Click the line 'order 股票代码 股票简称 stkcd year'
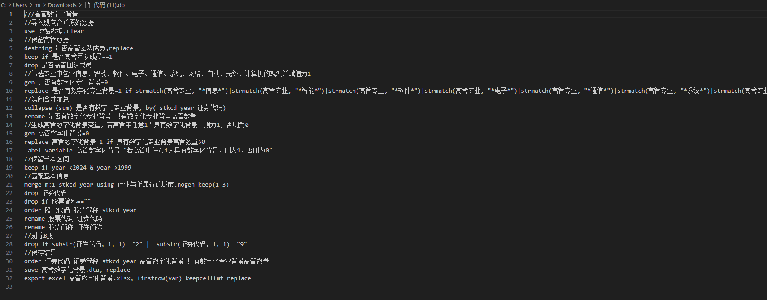Viewport: 767px width, 300px height. [80, 210]
